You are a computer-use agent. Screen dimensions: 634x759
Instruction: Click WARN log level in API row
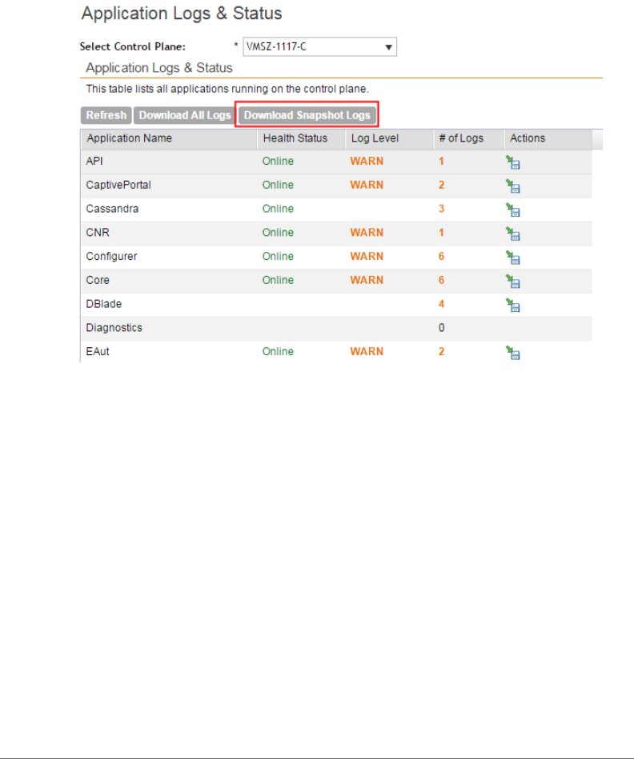pos(367,162)
